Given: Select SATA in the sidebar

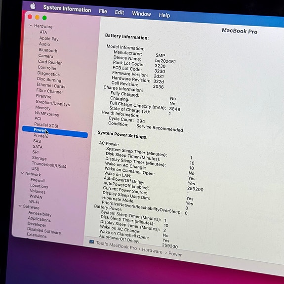Looking at the screenshot, I should (38, 146).
